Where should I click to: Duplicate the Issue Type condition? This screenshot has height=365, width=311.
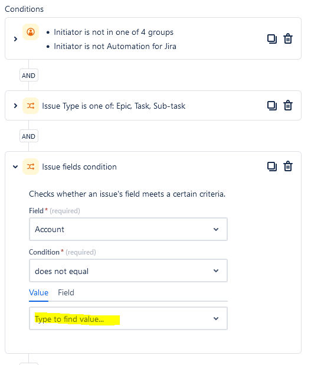pyautogui.click(x=272, y=106)
